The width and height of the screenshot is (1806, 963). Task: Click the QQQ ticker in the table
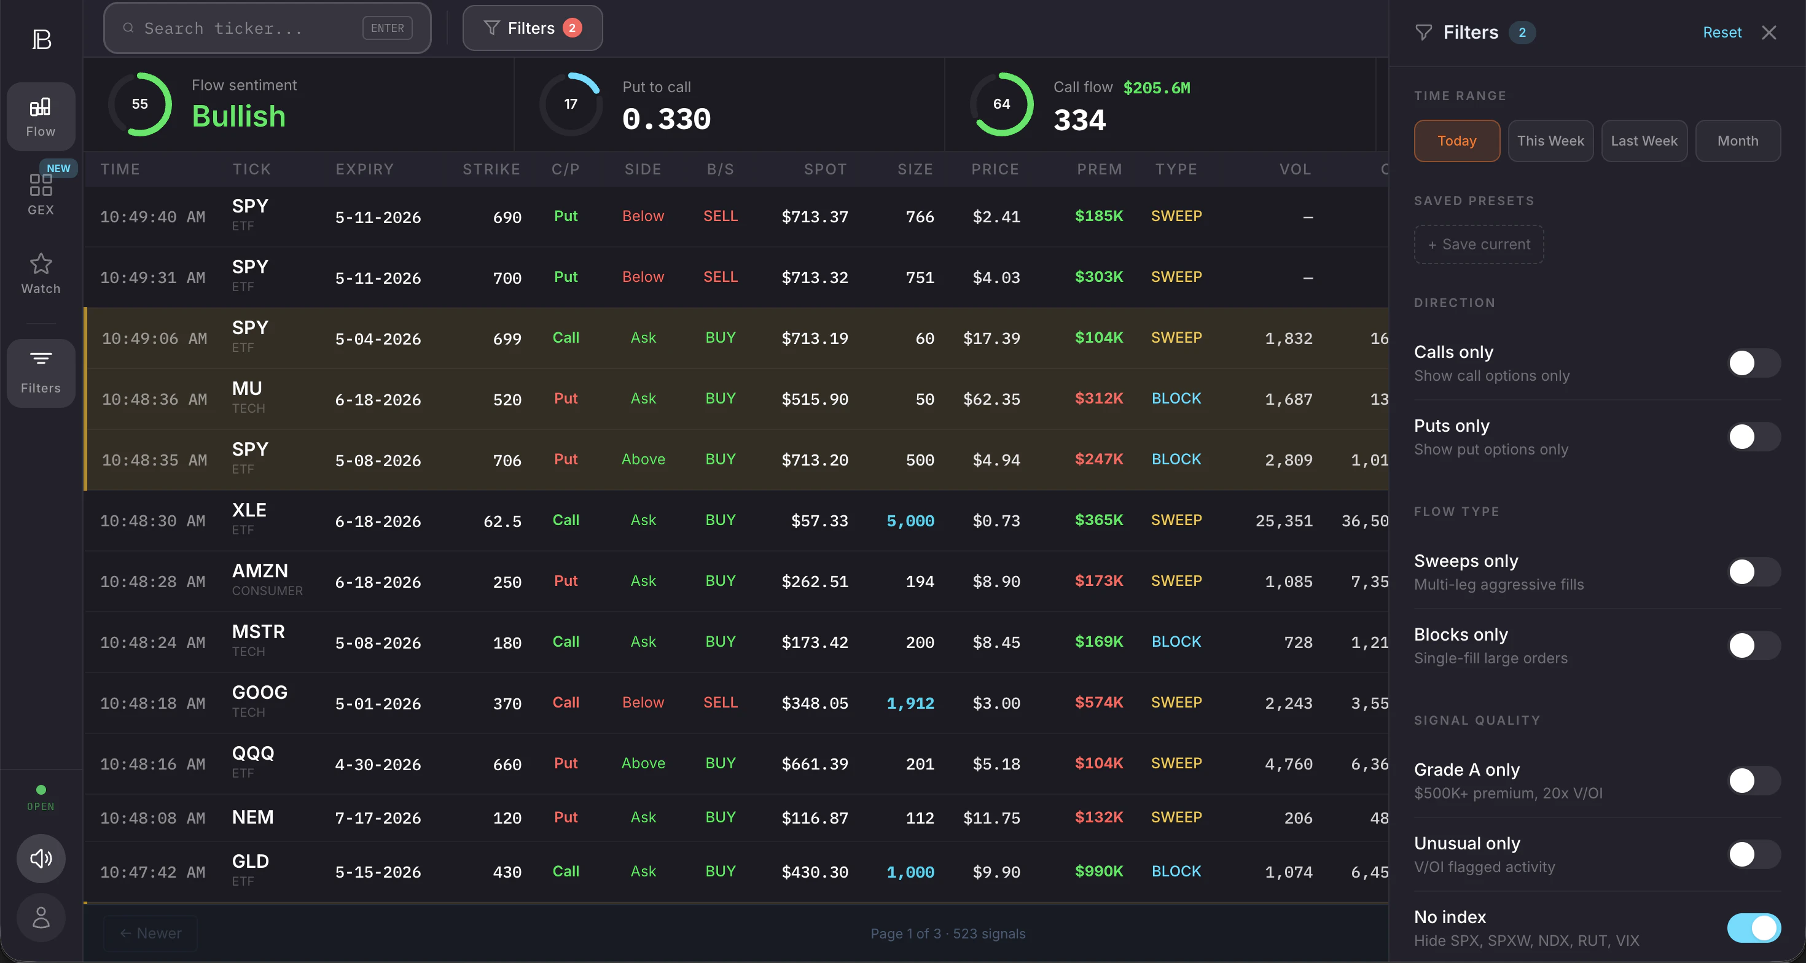point(253,753)
